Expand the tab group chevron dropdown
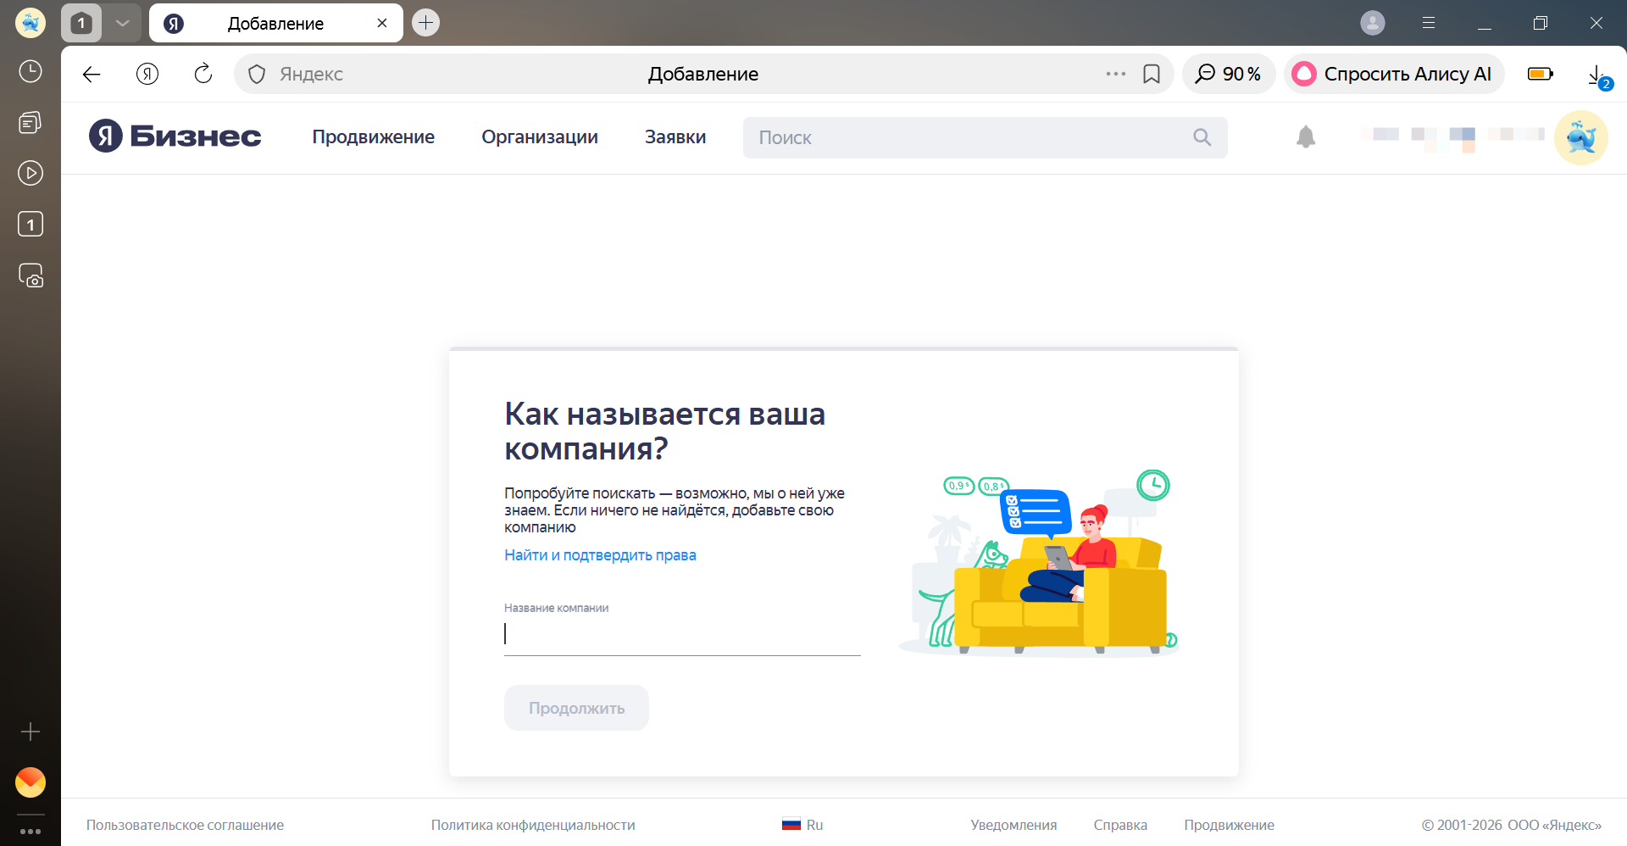Viewport: 1627px width, 846px height. [122, 23]
